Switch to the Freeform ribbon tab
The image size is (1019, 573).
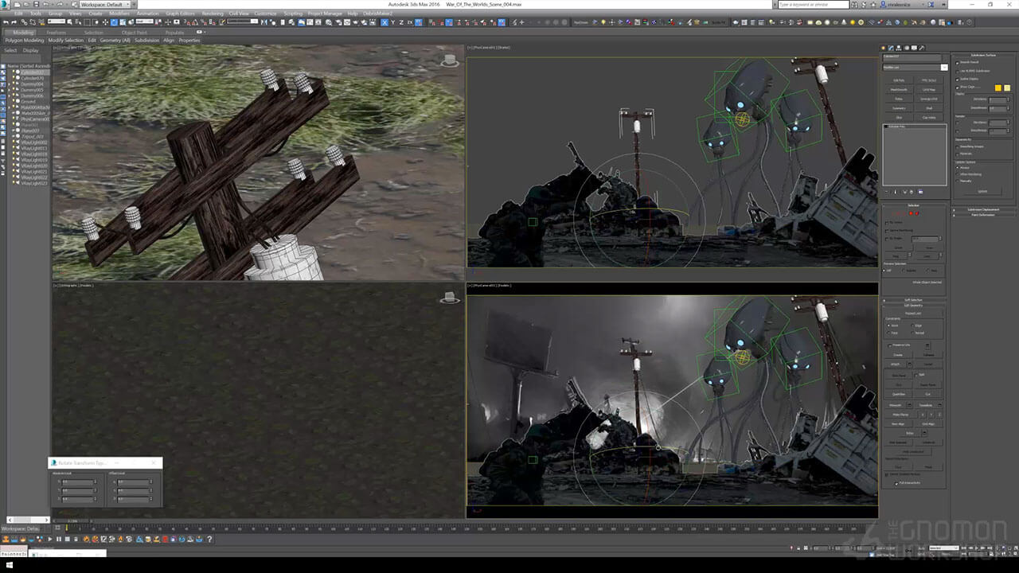tap(57, 33)
